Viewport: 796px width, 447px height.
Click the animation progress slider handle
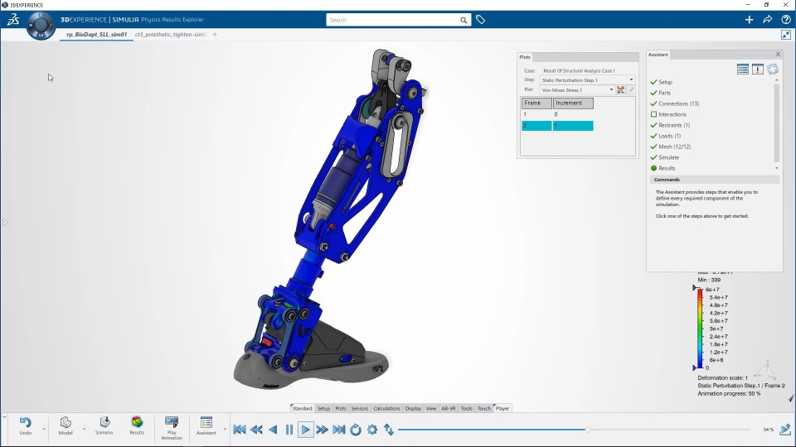pyautogui.click(x=588, y=430)
